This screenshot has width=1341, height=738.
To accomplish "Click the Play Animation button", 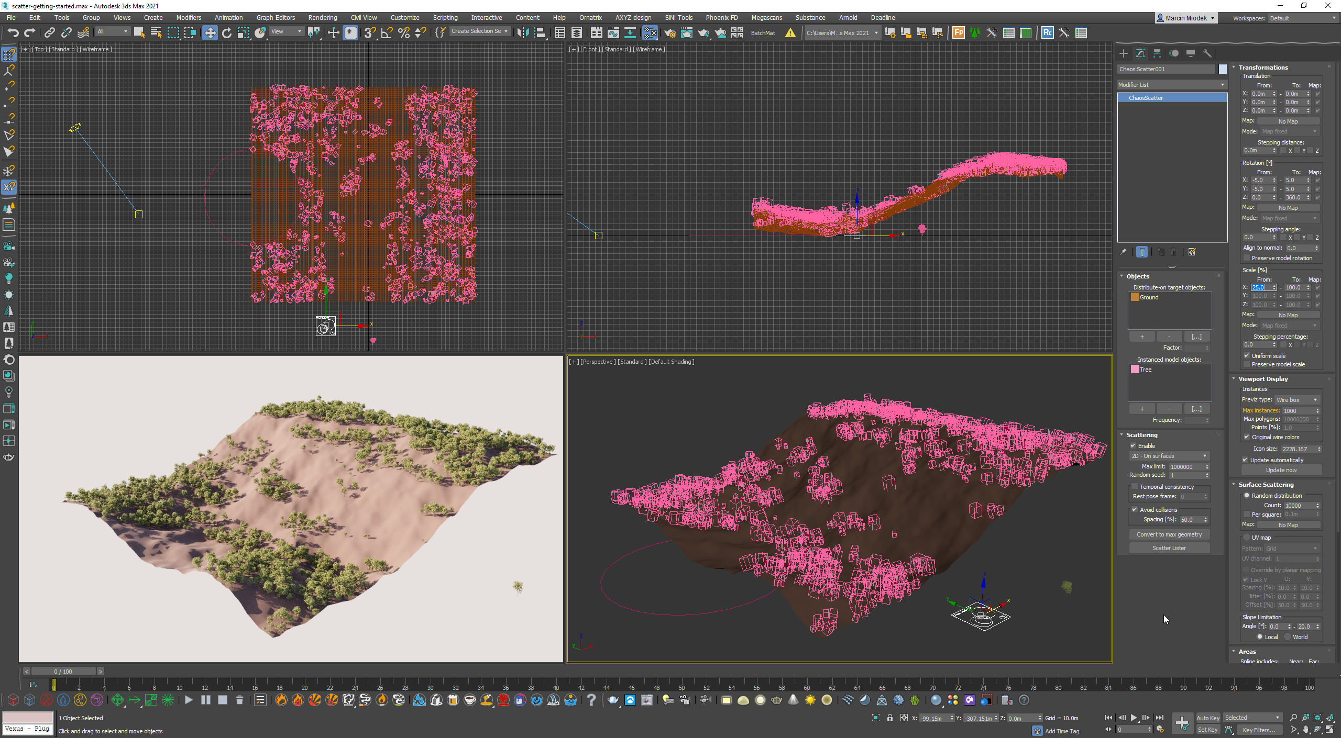I will 1134,718.
